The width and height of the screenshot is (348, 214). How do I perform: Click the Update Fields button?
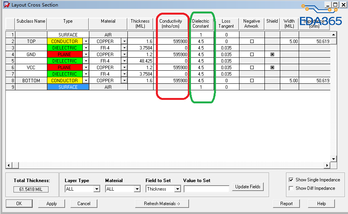pos(248,187)
